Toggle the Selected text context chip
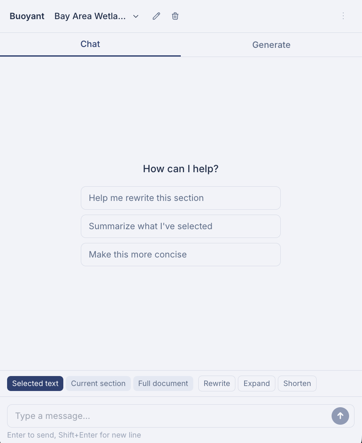The width and height of the screenshot is (362, 443). pos(35,384)
